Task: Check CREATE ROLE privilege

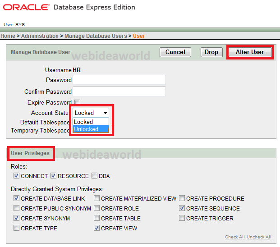Action: click(x=96, y=208)
